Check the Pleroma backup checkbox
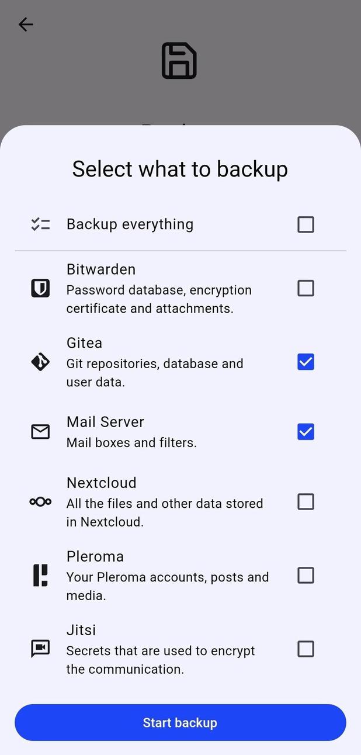The image size is (361, 755). [x=306, y=575]
